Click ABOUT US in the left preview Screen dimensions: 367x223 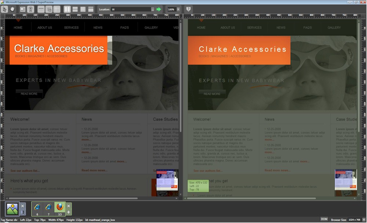[45, 28]
